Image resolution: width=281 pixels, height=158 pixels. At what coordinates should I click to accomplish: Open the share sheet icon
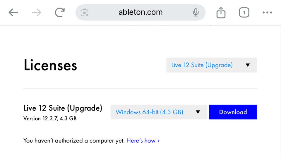[x=221, y=13]
